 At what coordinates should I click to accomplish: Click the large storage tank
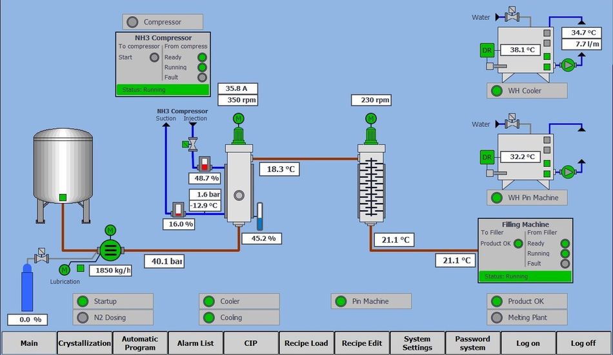pos(63,164)
